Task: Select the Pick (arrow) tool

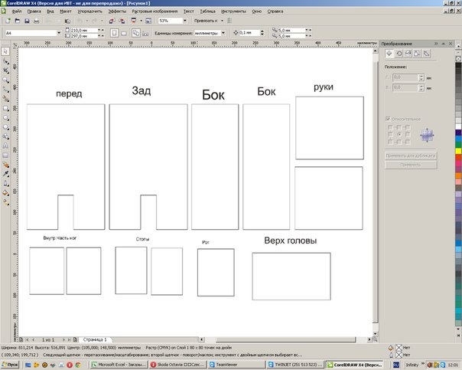Action: pos(5,51)
